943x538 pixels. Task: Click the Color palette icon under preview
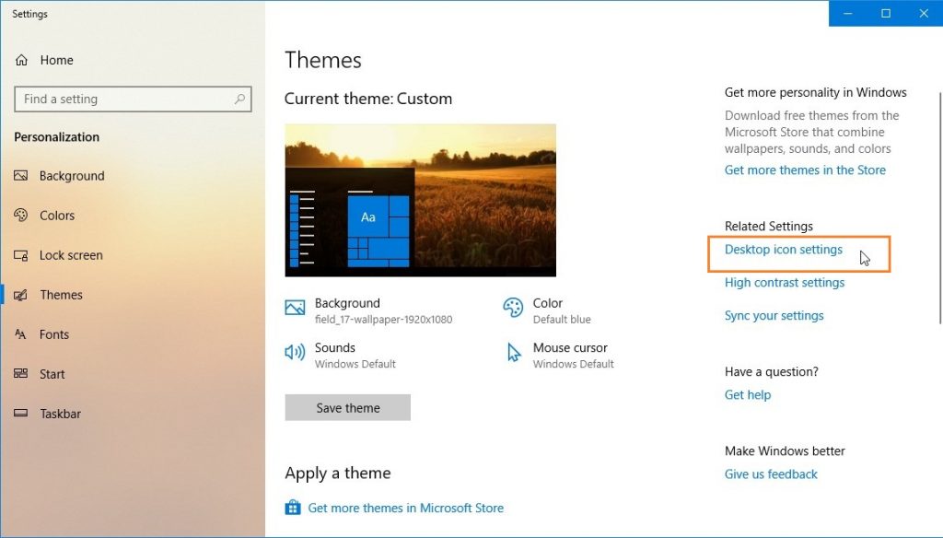coord(513,308)
